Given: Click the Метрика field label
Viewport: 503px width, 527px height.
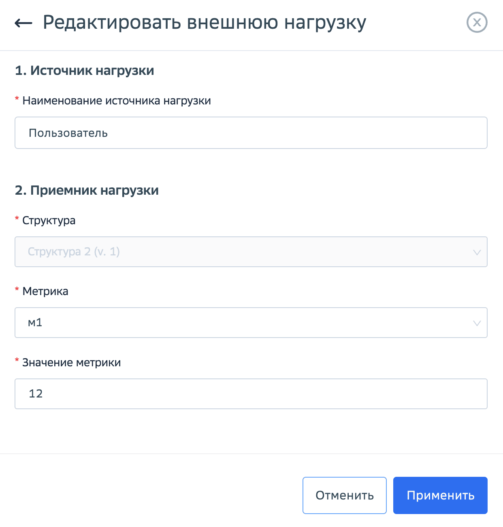Looking at the screenshot, I should 45,291.
